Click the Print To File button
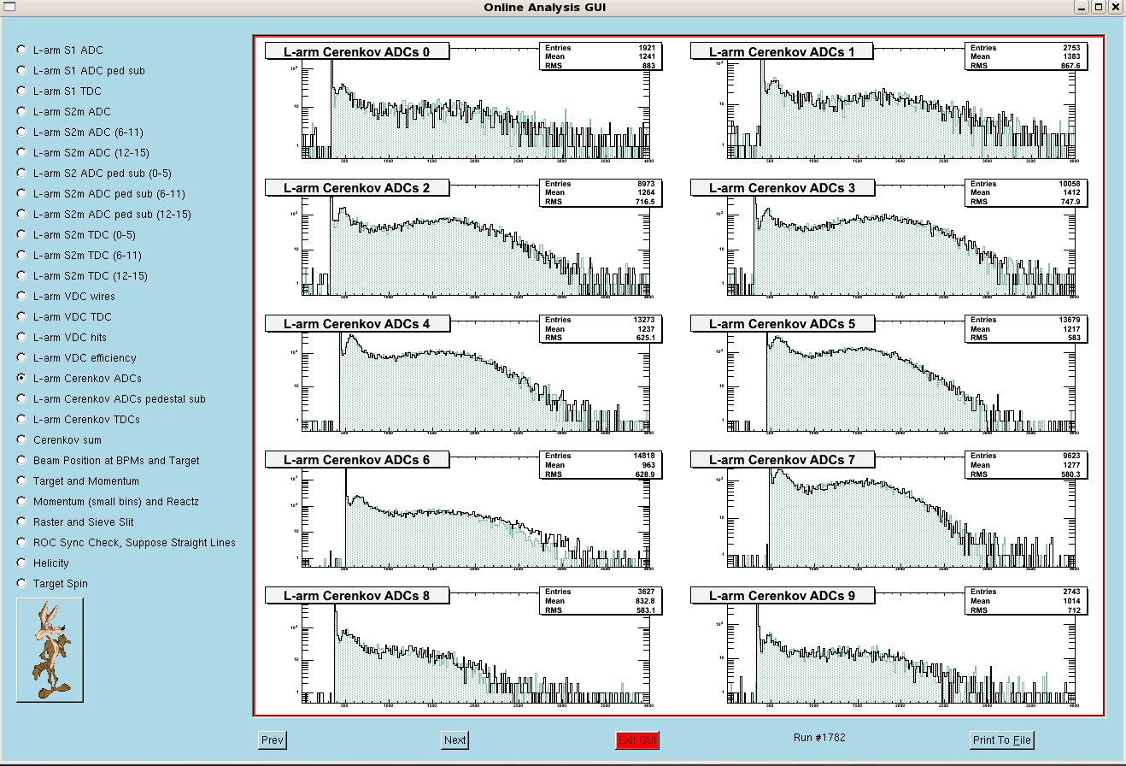This screenshot has height=766, width=1126. [1001, 740]
